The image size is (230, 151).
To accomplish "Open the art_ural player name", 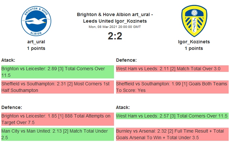I will [x=36, y=42].
